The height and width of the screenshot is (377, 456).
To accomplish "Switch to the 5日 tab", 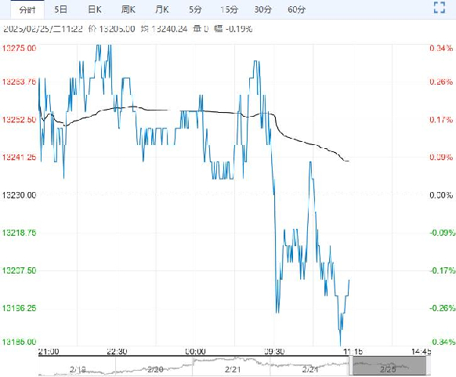I will coord(61,9).
